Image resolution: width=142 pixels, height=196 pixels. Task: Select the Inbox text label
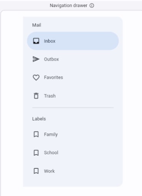(50, 41)
